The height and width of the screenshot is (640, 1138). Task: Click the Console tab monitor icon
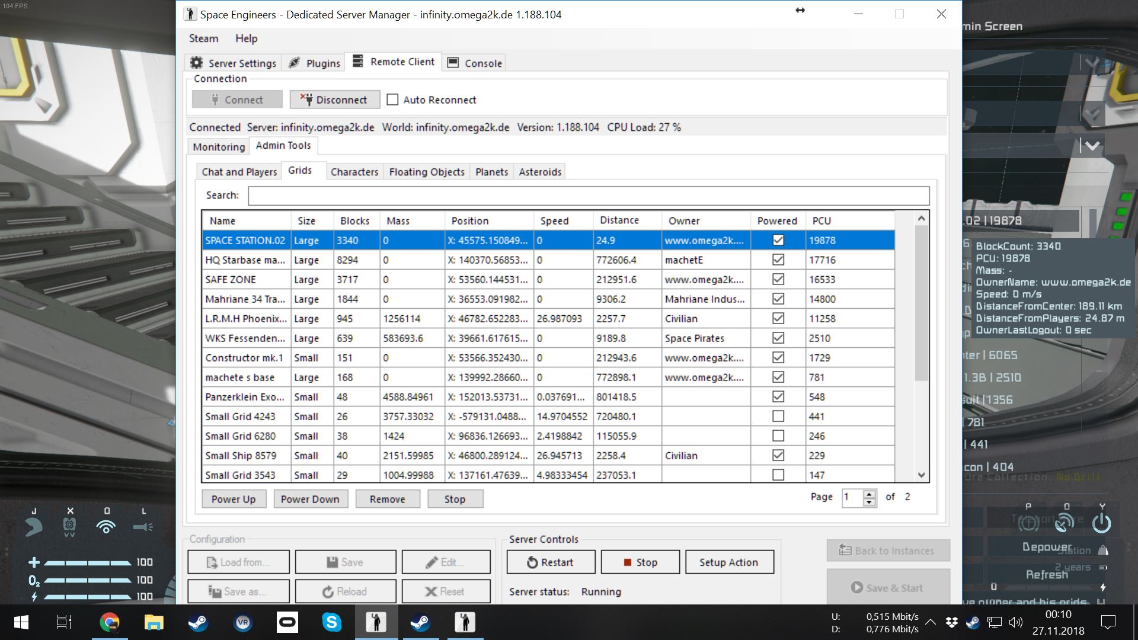click(x=453, y=63)
